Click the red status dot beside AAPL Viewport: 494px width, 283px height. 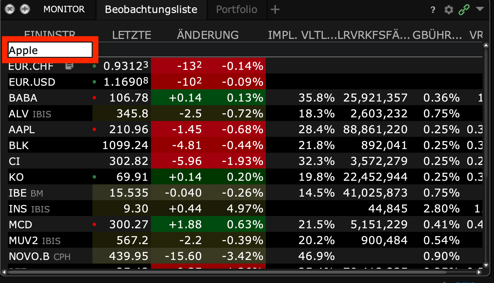click(x=94, y=129)
